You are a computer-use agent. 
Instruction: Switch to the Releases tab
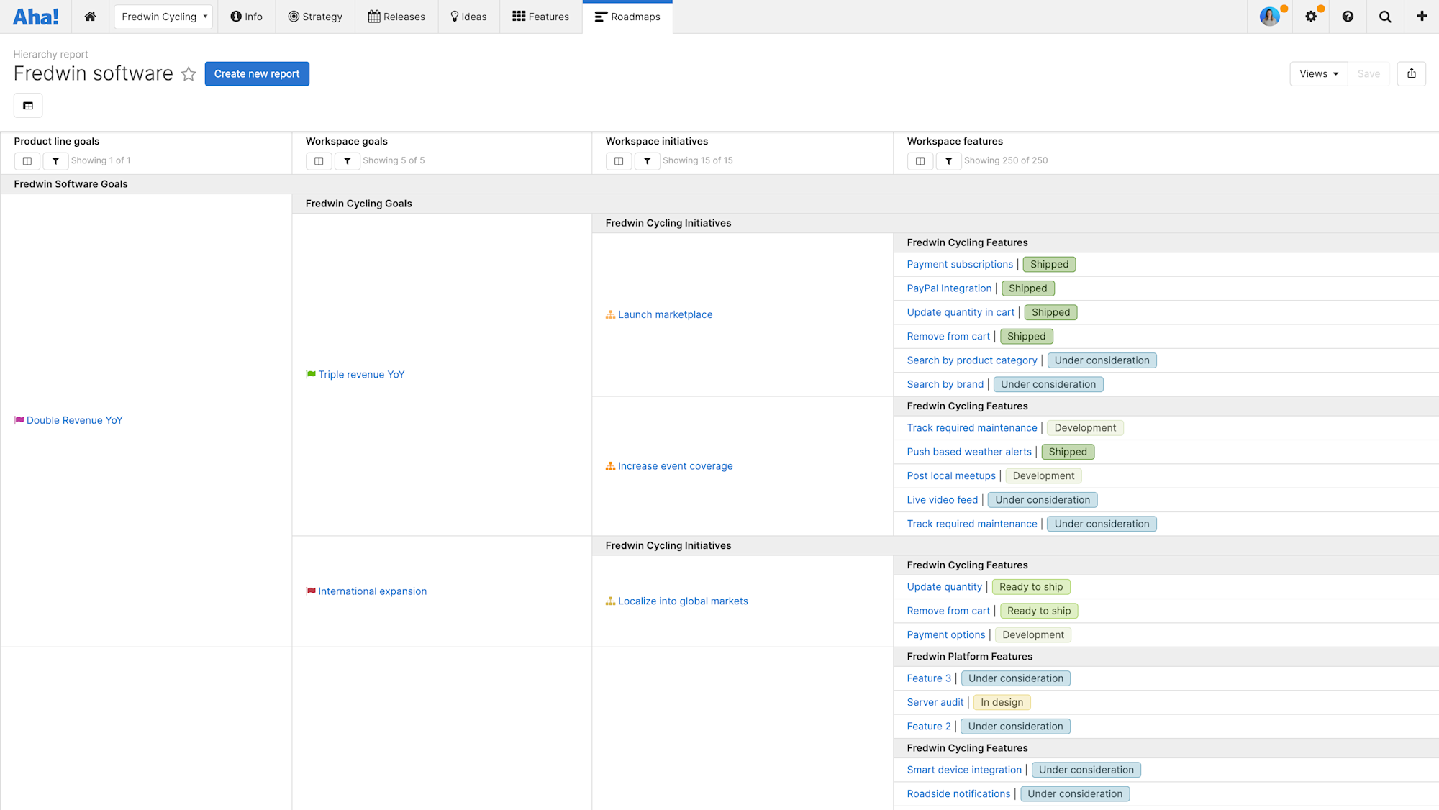pyautogui.click(x=396, y=17)
